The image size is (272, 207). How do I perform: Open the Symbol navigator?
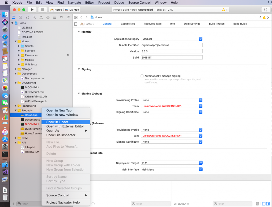point(27,17)
